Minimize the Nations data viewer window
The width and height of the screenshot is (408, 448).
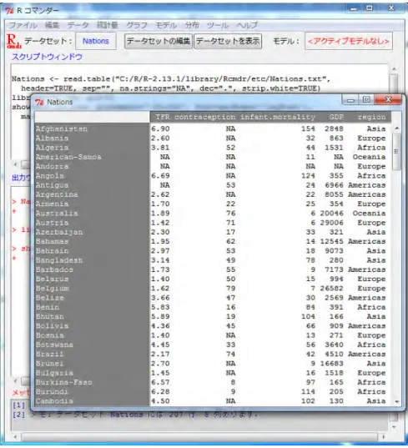[x=351, y=99]
